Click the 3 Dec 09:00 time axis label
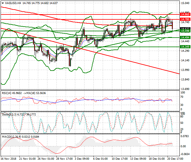Image resolution: width=191 pixels, height=162 pixels. 82,159
